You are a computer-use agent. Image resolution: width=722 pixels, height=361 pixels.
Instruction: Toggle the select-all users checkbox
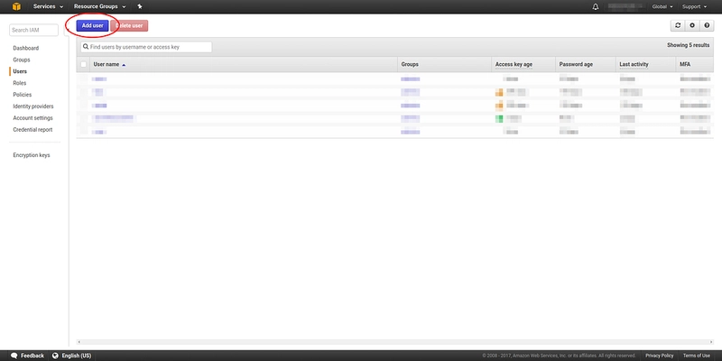(x=84, y=65)
